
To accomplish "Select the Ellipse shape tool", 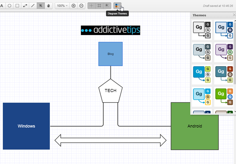I will click(10, 6).
